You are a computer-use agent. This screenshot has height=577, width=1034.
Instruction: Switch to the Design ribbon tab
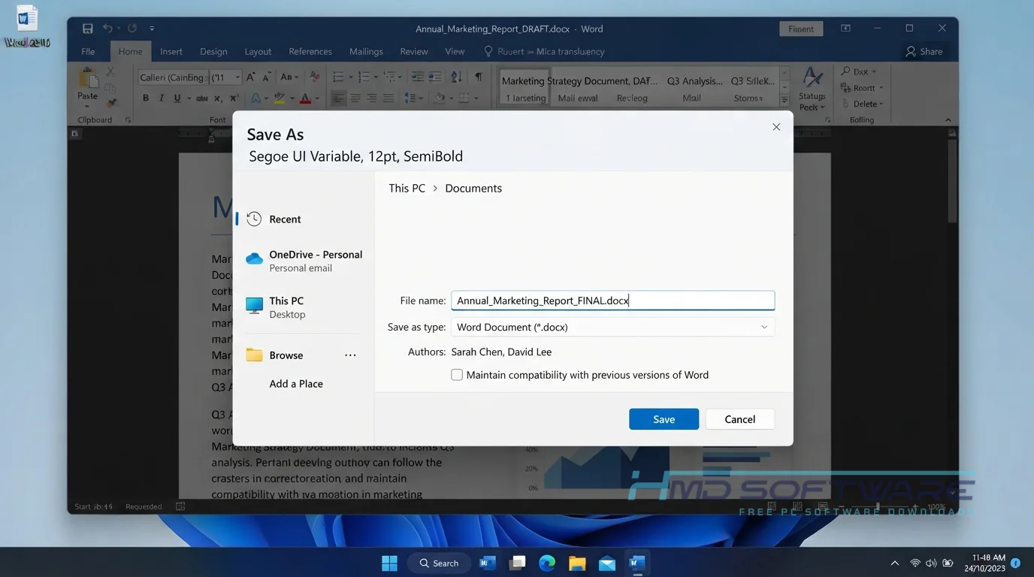click(213, 52)
